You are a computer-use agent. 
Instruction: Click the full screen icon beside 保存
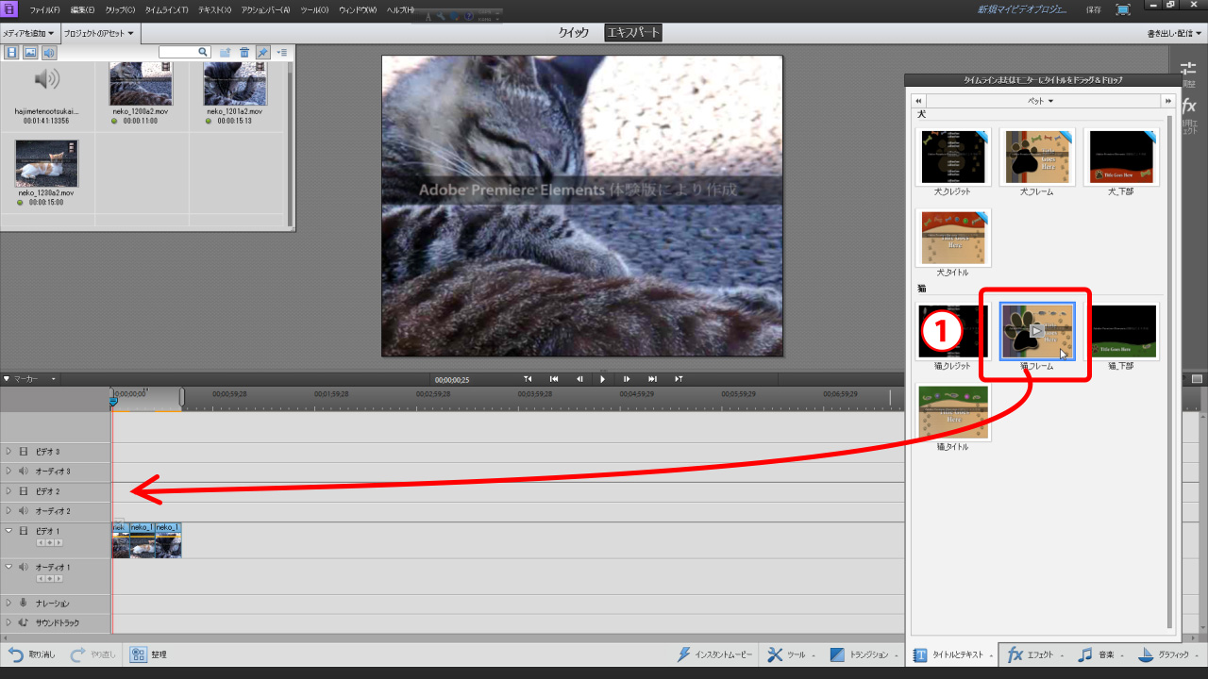1123,9
